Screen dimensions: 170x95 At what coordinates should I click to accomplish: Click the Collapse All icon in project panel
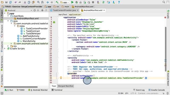[38, 10]
